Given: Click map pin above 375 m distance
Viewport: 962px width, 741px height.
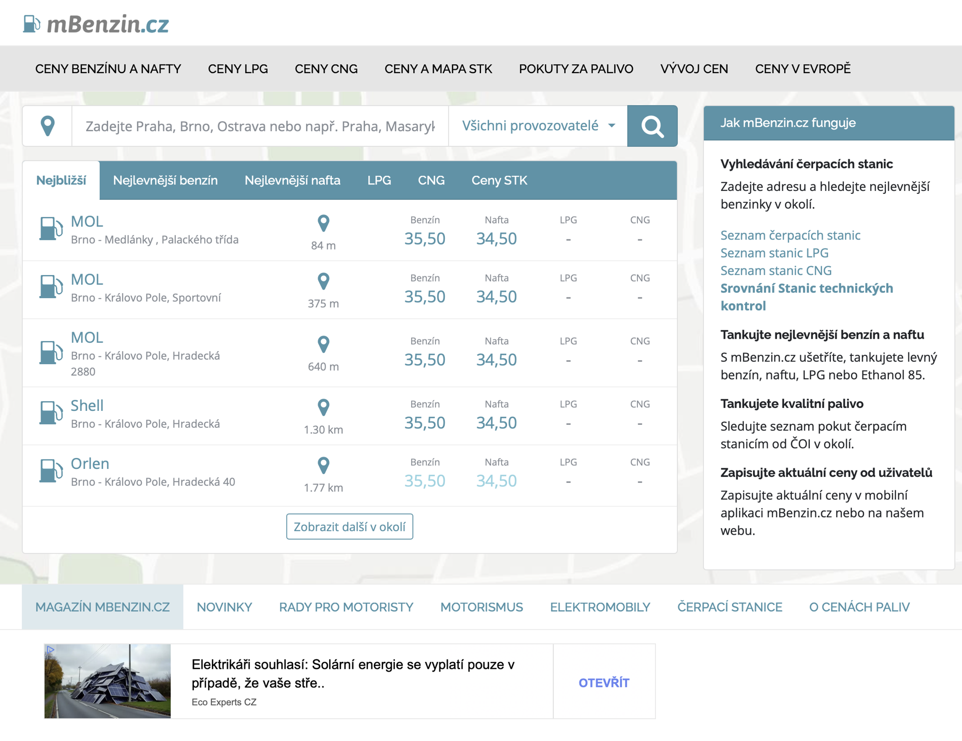Looking at the screenshot, I should [324, 281].
